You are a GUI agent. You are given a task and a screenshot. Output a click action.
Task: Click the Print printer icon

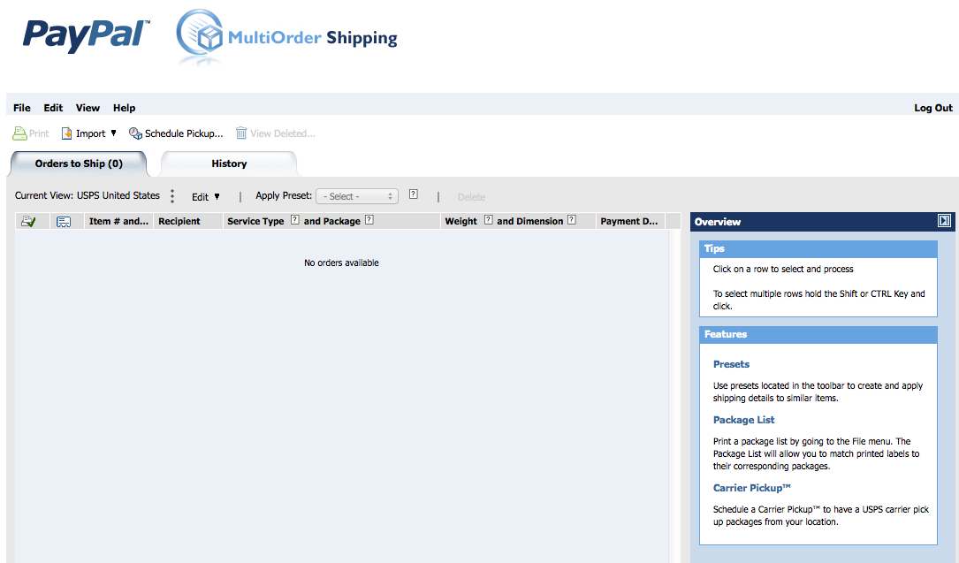pos(19,133)
